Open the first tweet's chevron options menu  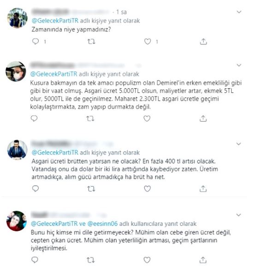click(x=239, y=12)
